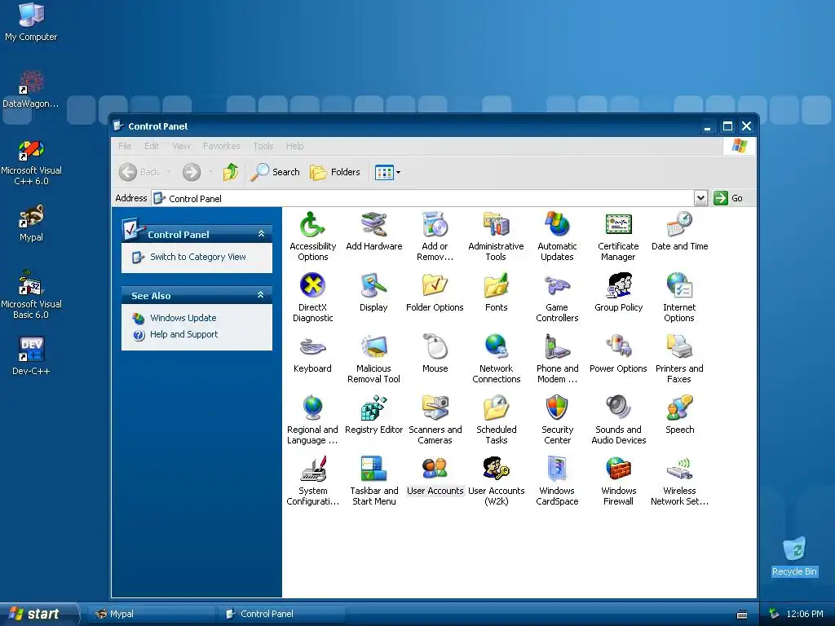Select the Dev-C++ desktop shortcut
The height and width of the screenshot is (626, 835).
tap(31, 355)
